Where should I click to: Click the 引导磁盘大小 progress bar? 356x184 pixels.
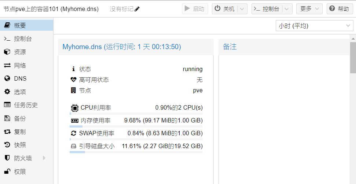tap(136, 152)
